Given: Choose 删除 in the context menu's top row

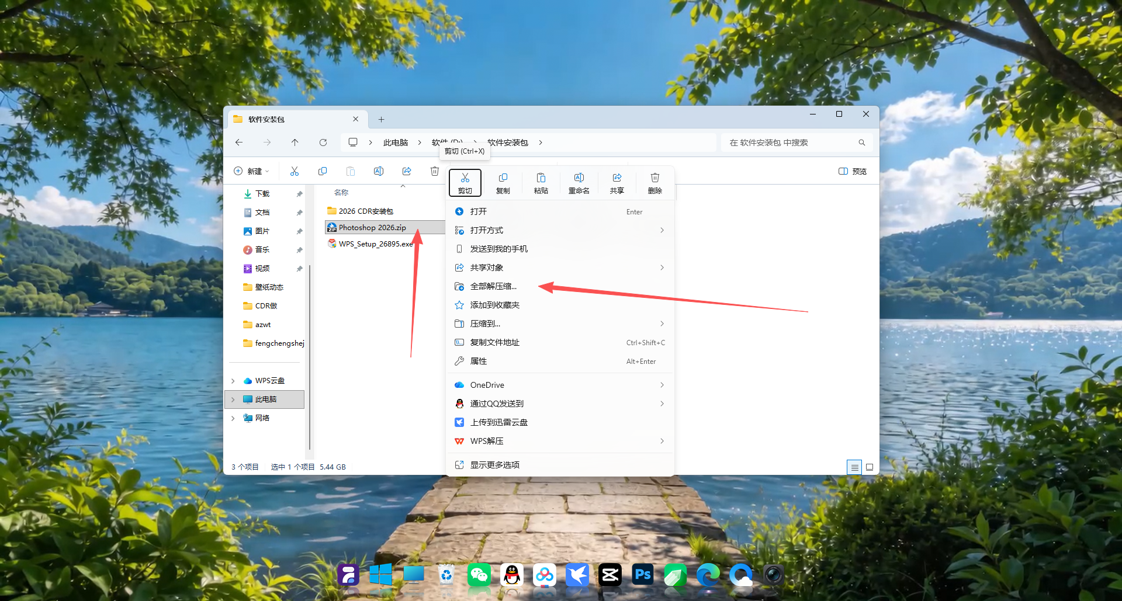Looking at the screenshot, I should coord(655,183).
